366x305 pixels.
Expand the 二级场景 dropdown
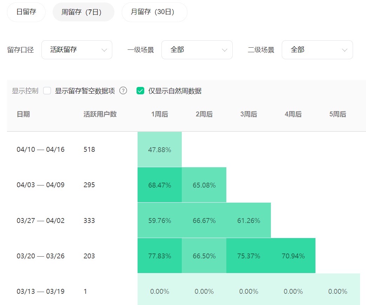(x=317, y=50)
